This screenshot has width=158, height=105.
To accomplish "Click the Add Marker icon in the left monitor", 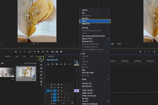I will tap(16, 52).
